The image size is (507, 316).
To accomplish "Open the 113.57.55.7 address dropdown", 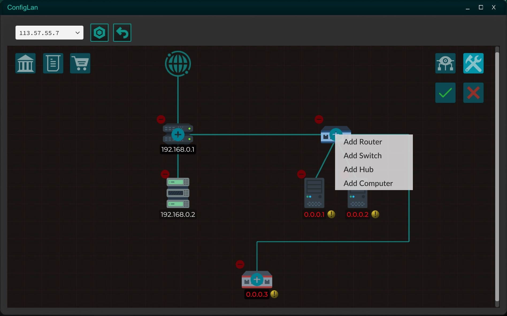I will 49,33.
